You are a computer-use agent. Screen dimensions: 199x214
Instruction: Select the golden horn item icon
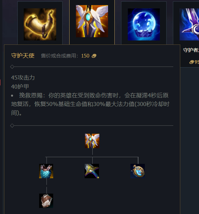40,24
